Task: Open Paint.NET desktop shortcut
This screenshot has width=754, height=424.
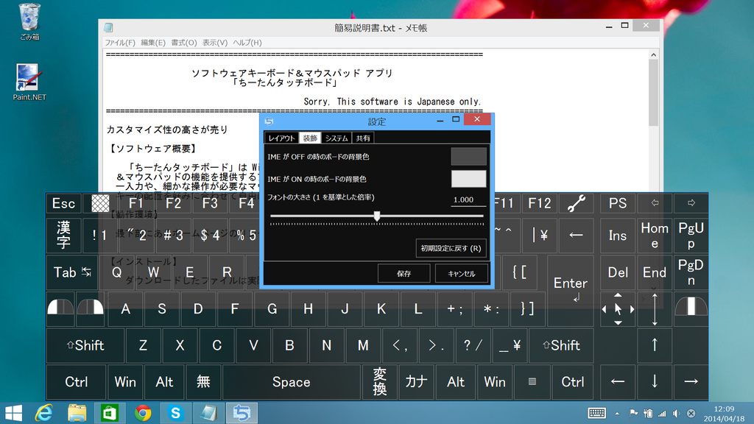Action: point(29,82)
